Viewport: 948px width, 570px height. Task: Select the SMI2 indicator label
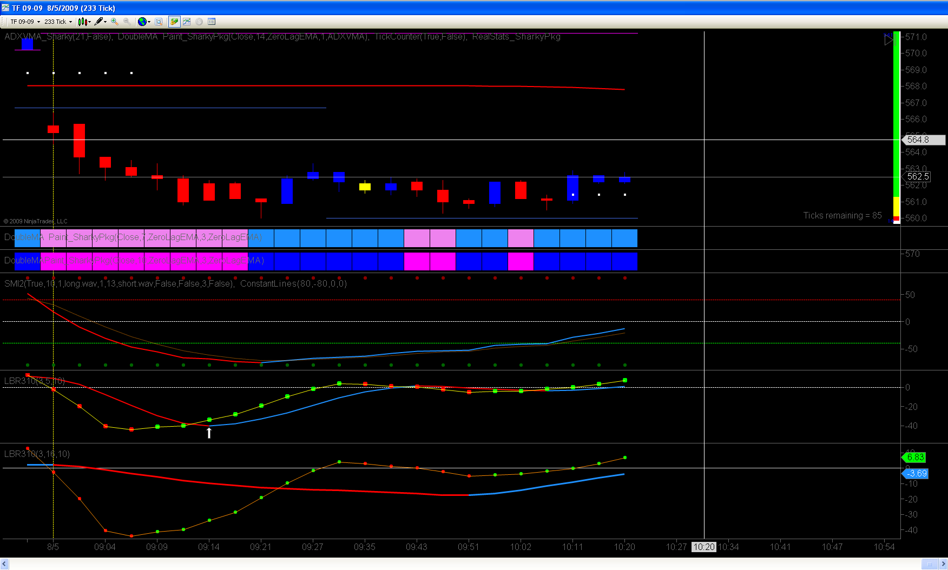click(119, 283)
